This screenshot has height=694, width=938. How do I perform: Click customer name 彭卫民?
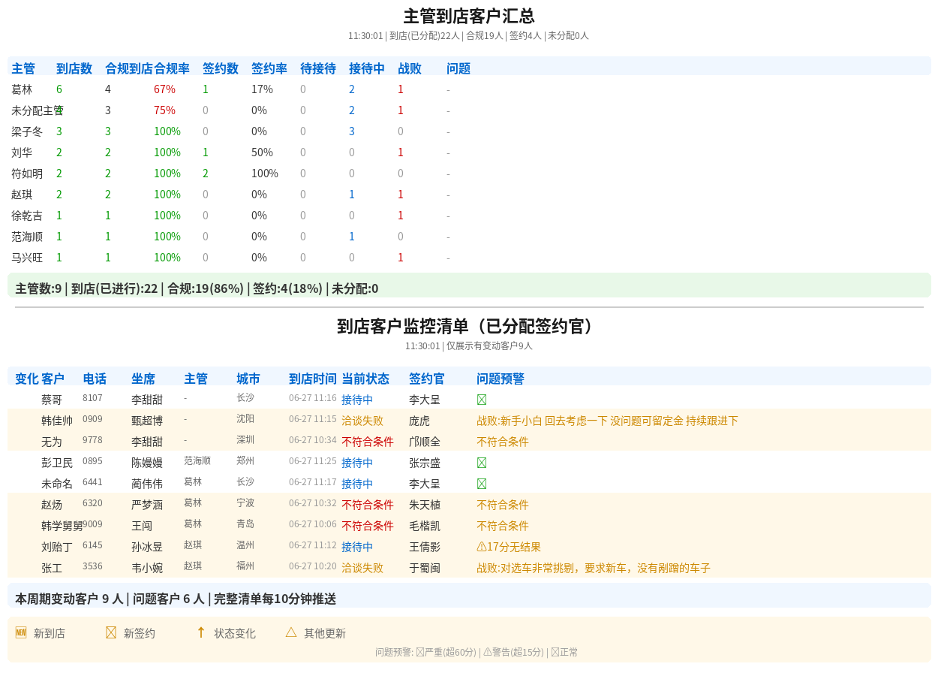click(x=57, y=463)
